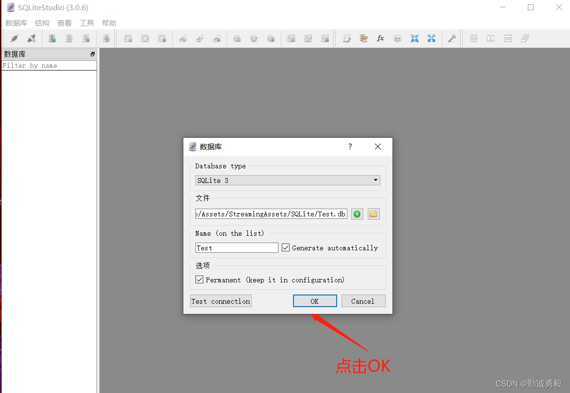Click the export arrows-outward icon
This screenshot has height=393, width=570.
pos(431,38)
